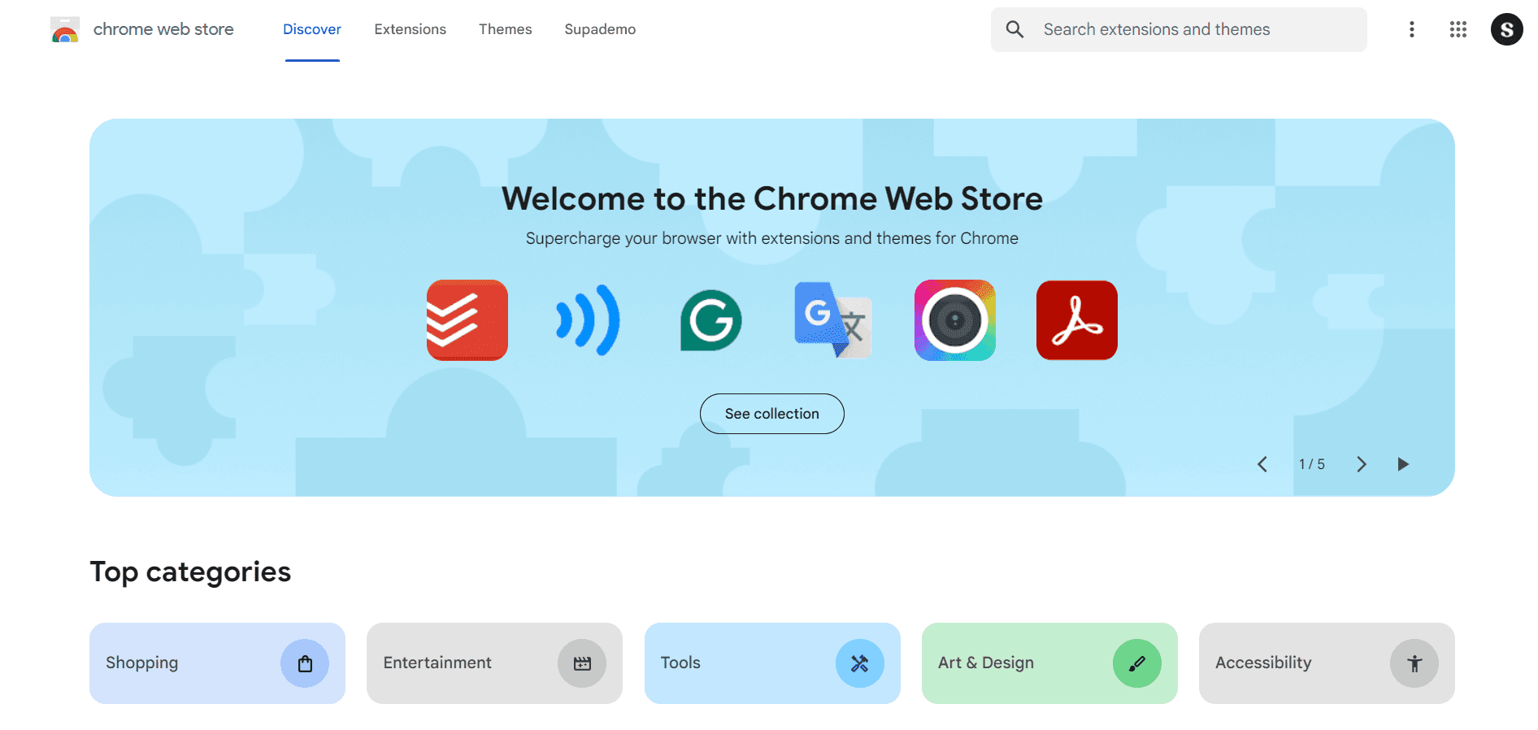The width and height of the screenshot is (1538, 730).
Task: Switch to the Supademo tab
Action: [x=600, y=29]
